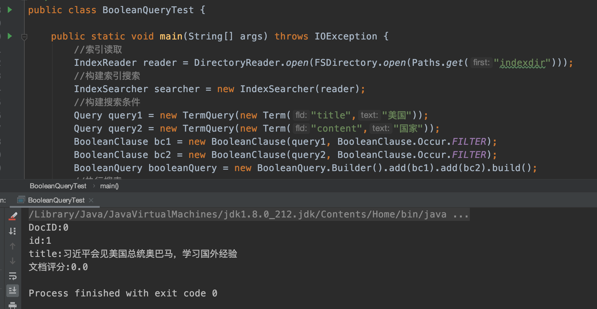Click the "indexdir" string literal
Screen dimensions: 597x309
click(x=522, y=63)
